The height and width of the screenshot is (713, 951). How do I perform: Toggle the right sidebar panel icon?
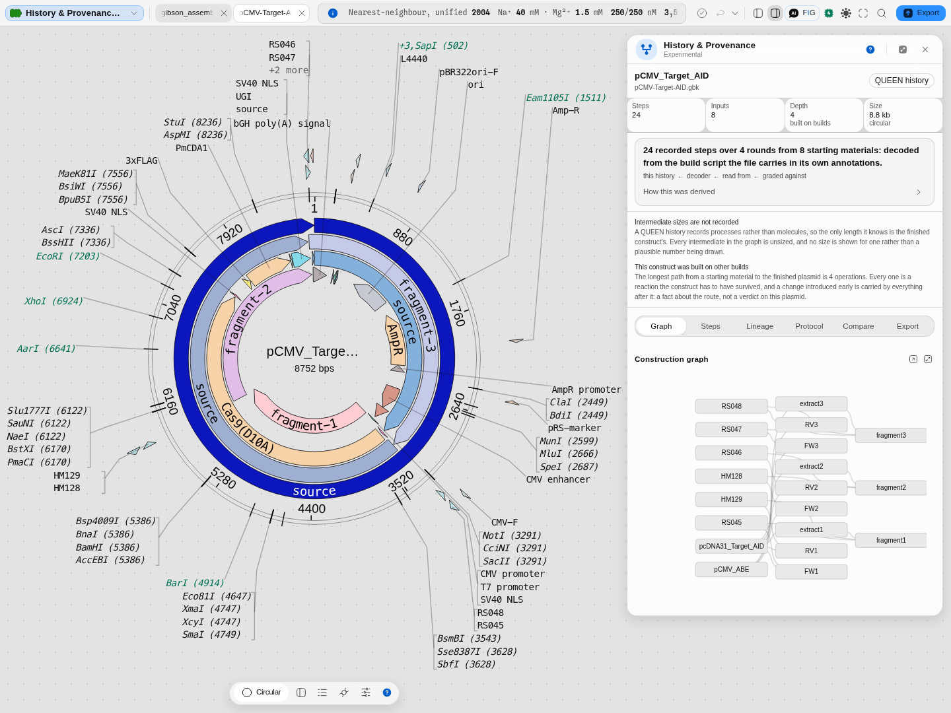click(x=775, y=13)
